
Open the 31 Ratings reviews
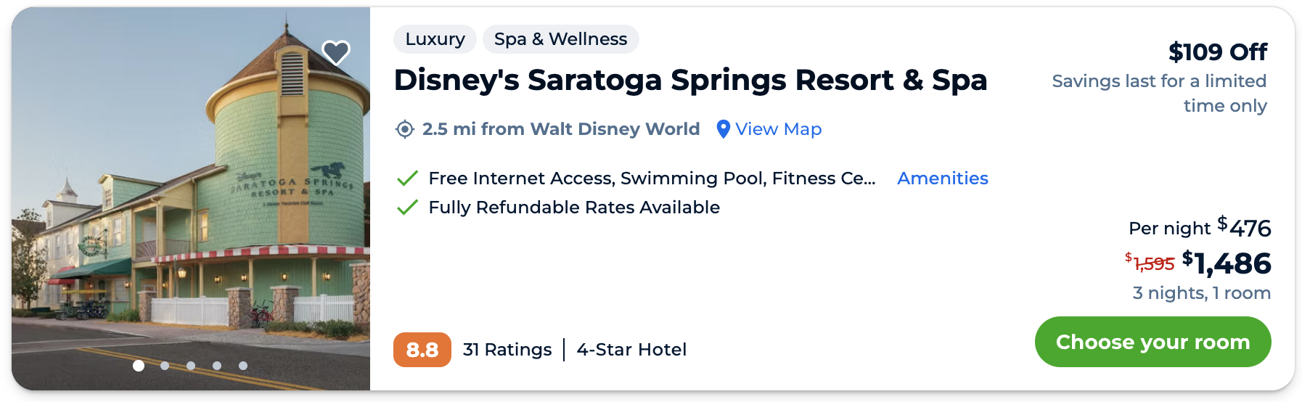[x=507, y=350]
